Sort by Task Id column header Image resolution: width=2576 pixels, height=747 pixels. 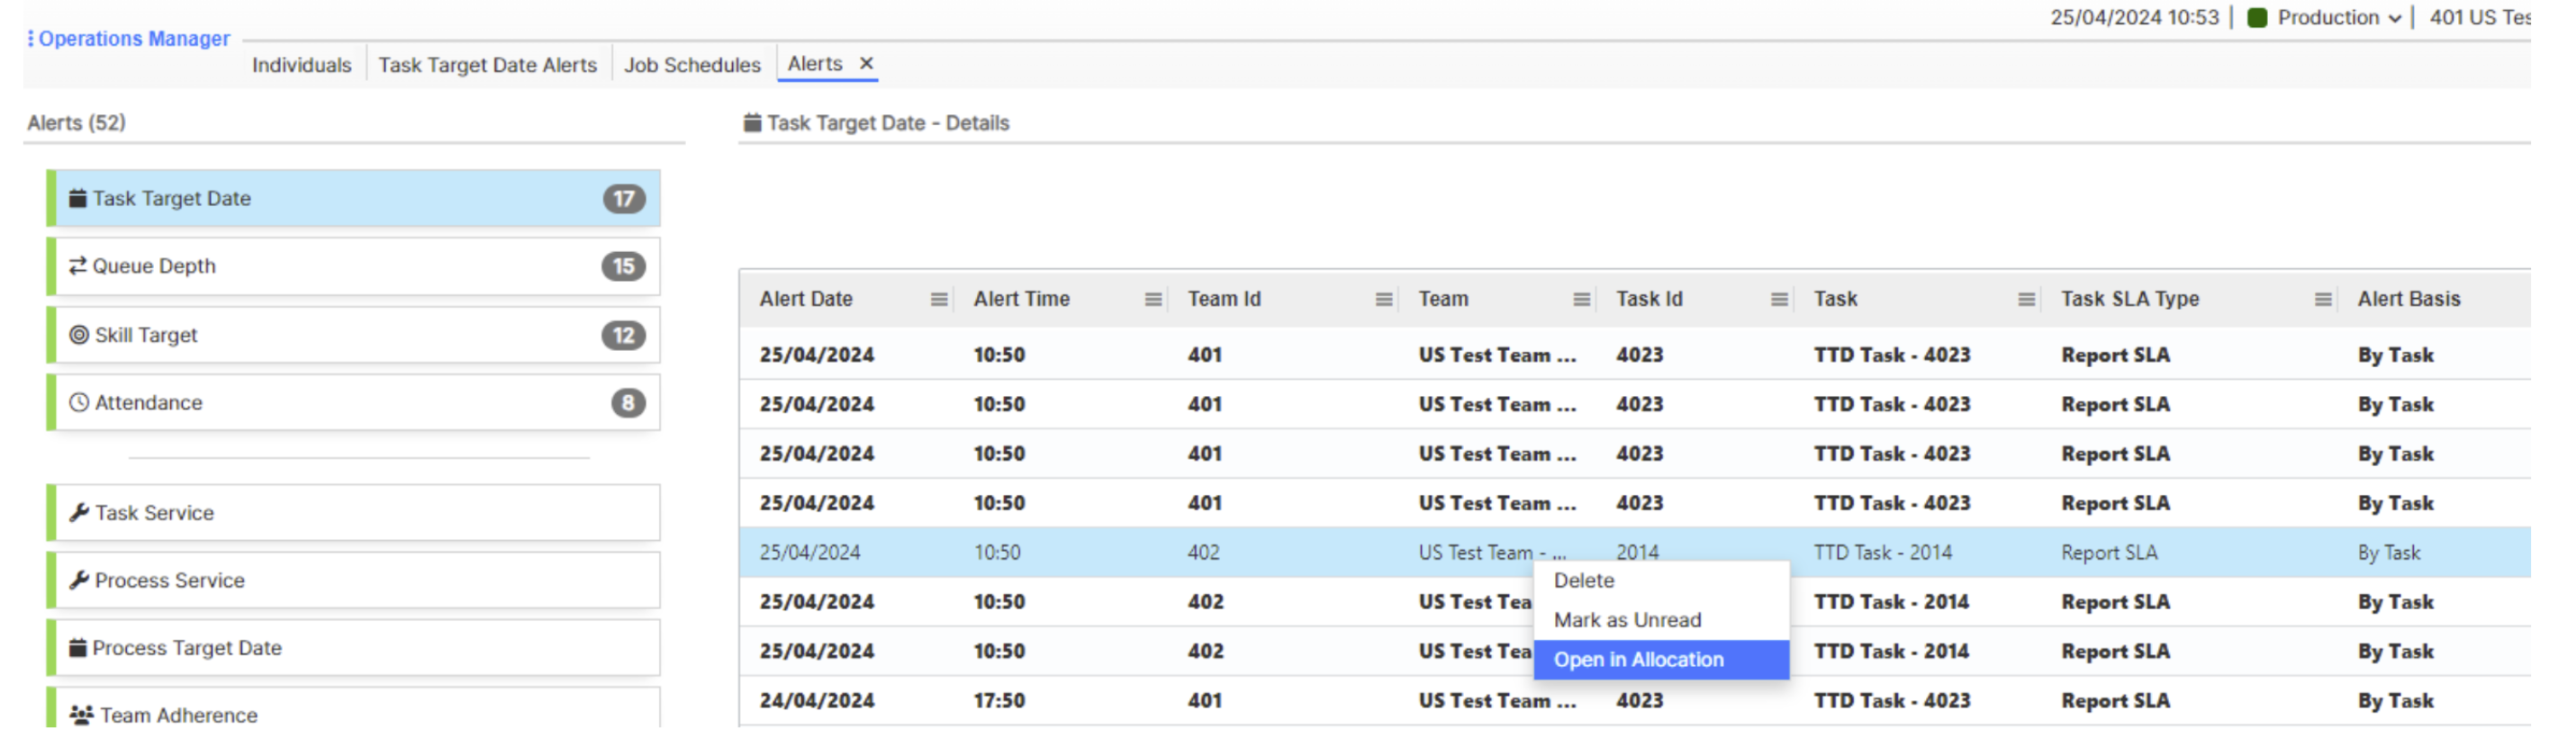click(x=1649, y=299)
